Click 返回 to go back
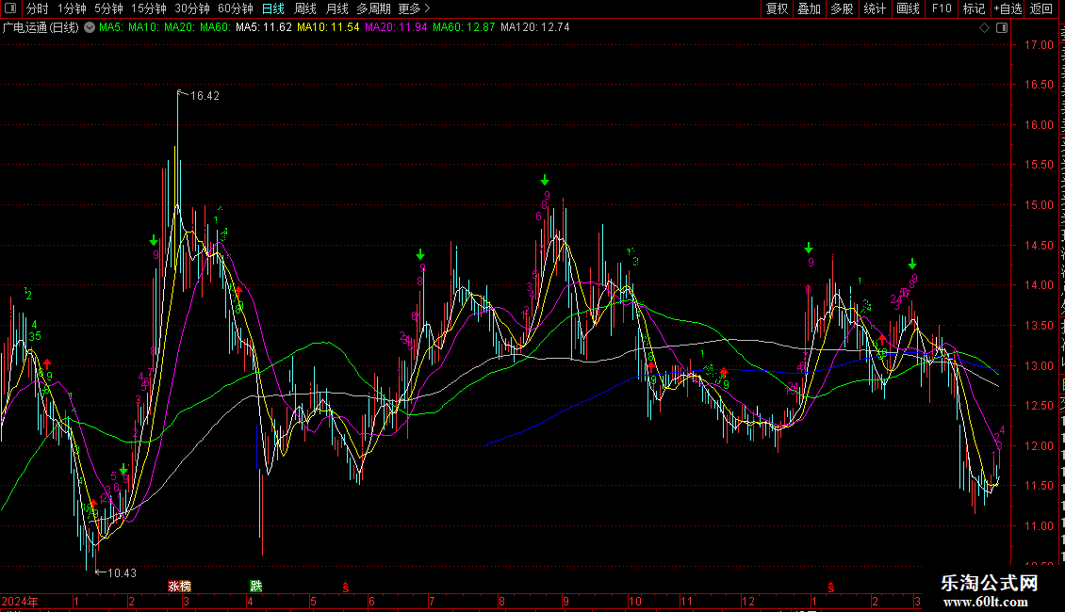Image resolution: width=1065 pixels, height=612 pixels. [1041, 8]
